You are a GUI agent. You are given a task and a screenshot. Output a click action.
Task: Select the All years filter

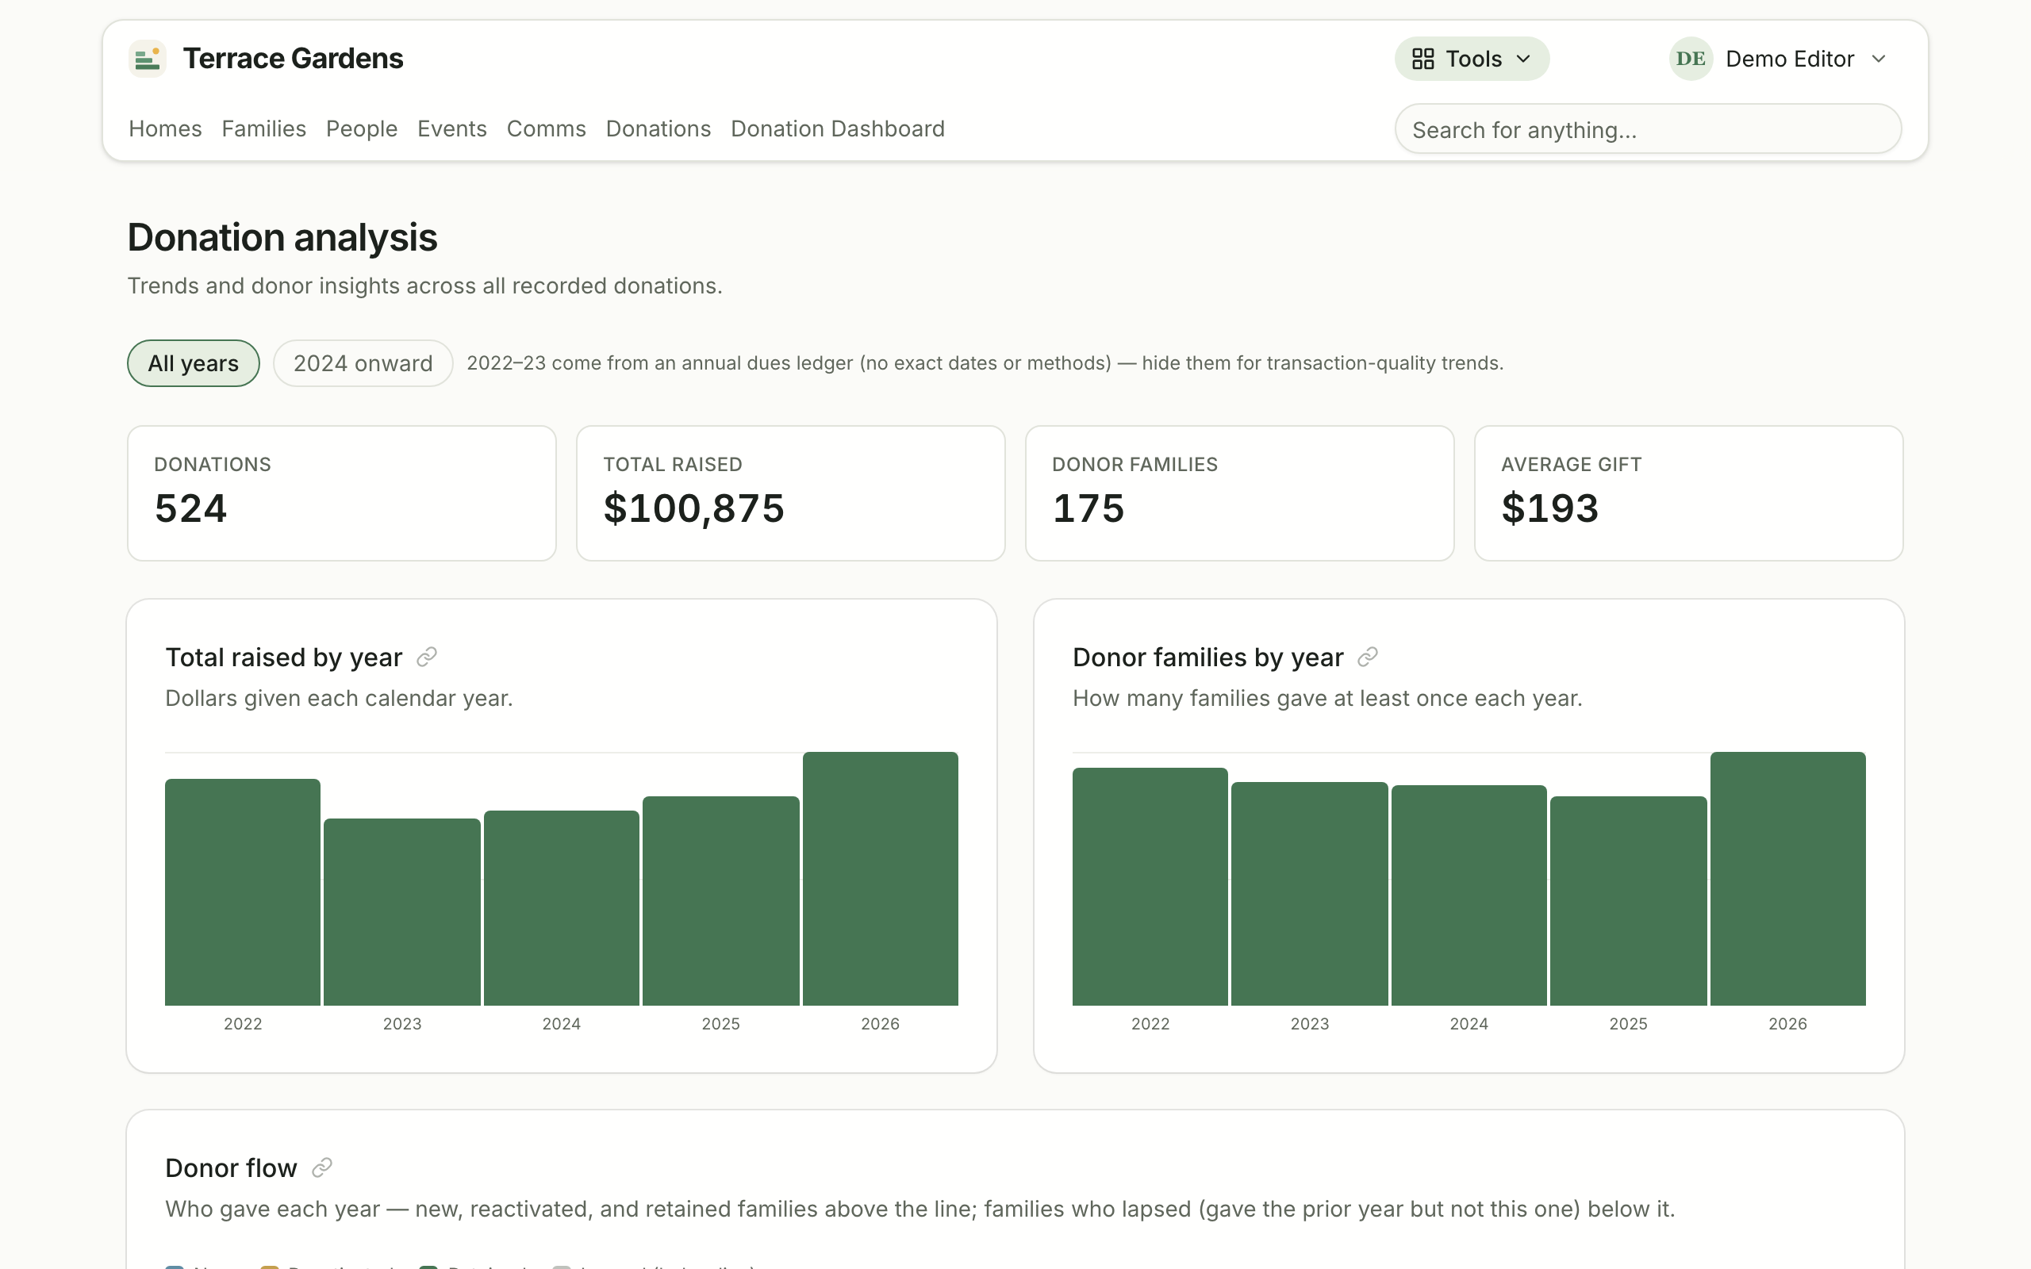coord(193,363)
